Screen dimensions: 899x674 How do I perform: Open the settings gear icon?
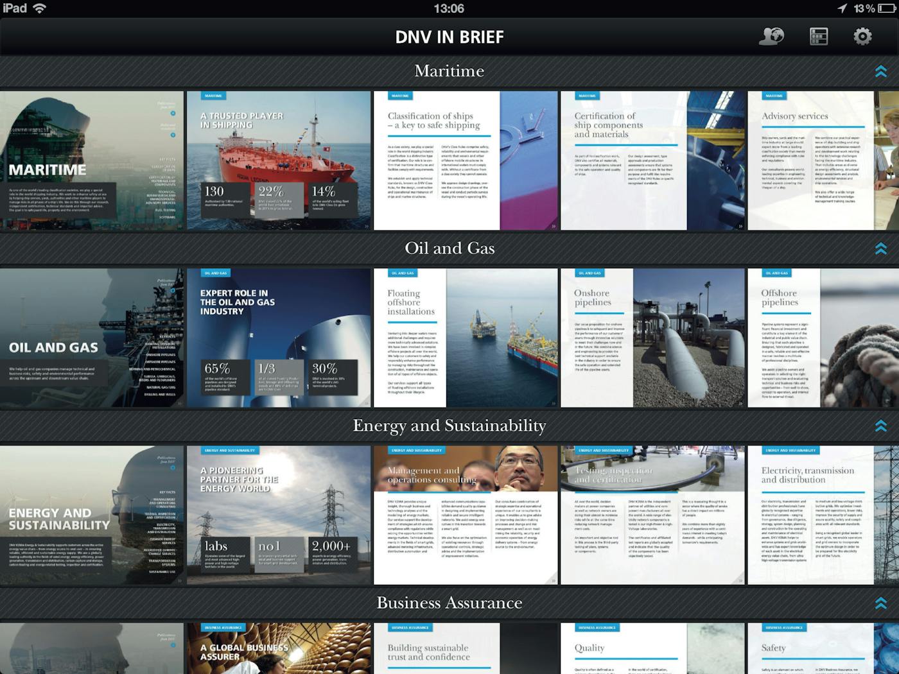862,36
